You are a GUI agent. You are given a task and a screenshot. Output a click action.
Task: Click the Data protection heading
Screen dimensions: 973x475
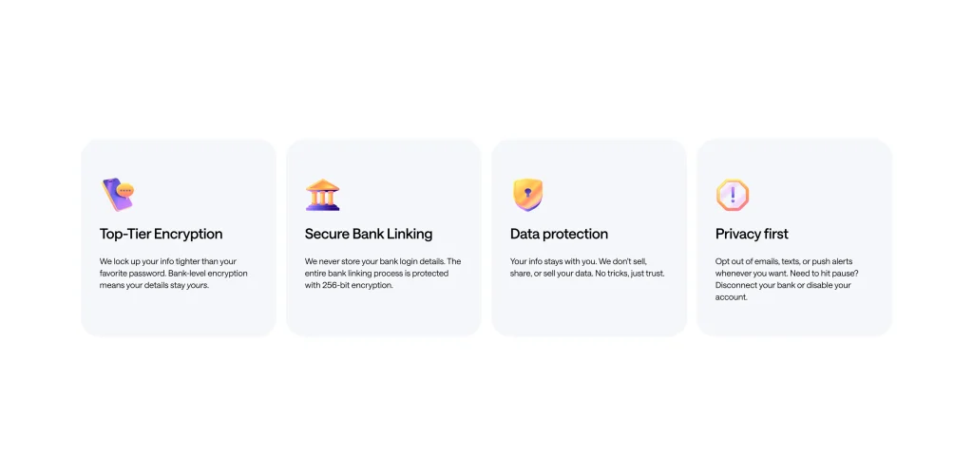[559, 234]
